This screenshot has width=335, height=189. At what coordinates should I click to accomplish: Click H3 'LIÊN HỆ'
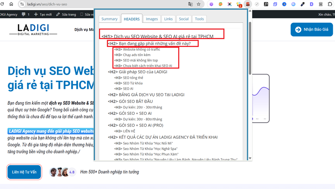pos(125,131)
